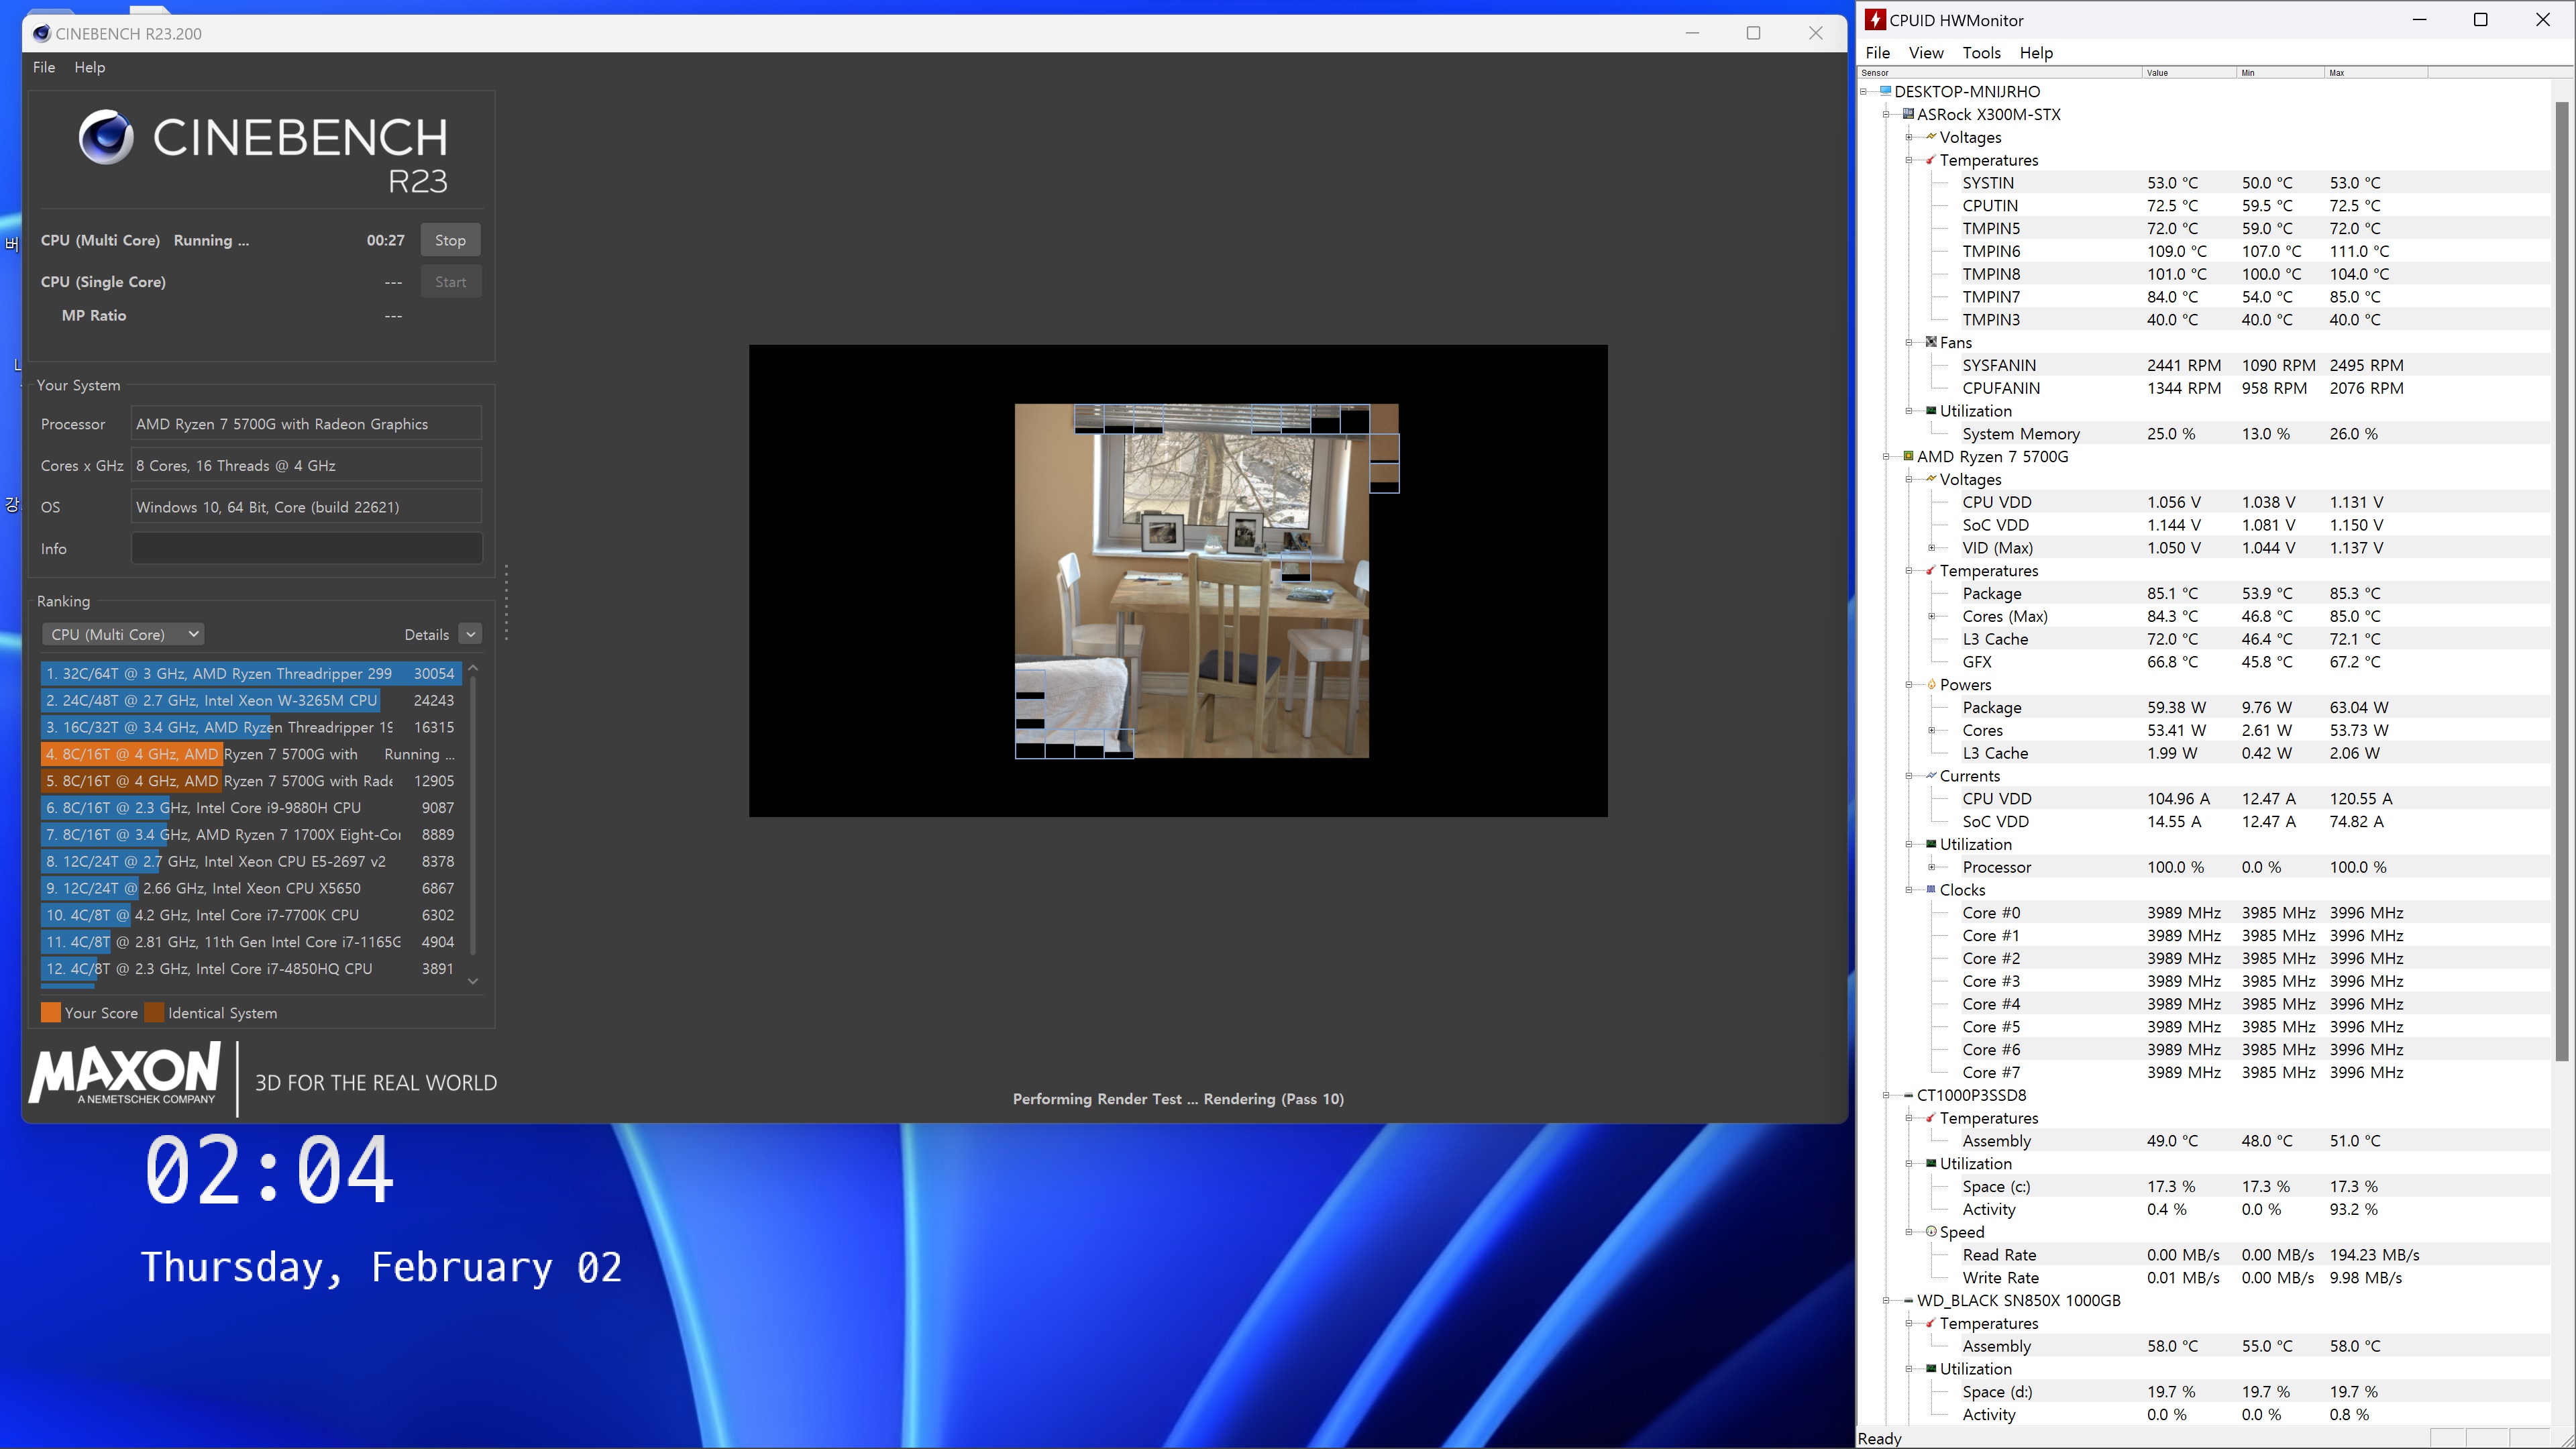Viewport: 2576px width, 1449px height.
Task: Click the HWMonitor lightning title bar icon
Action: (x=1875, y=20)
